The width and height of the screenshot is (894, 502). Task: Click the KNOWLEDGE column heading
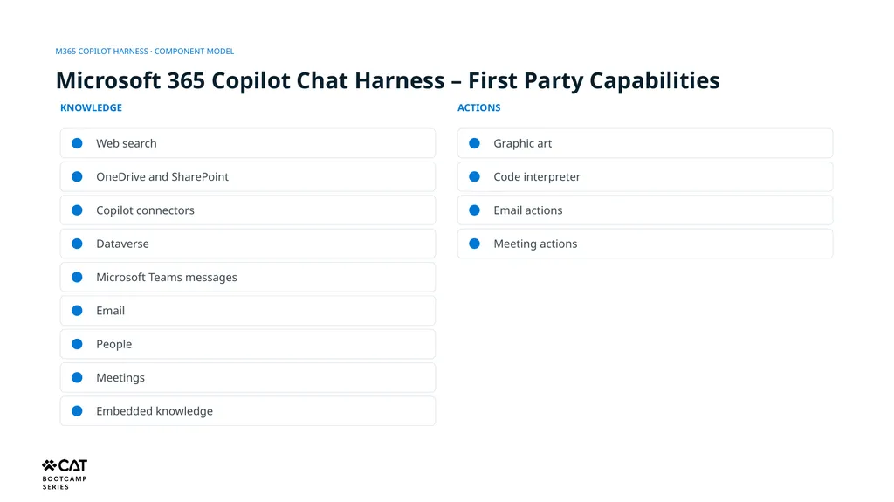click(91, 107)
